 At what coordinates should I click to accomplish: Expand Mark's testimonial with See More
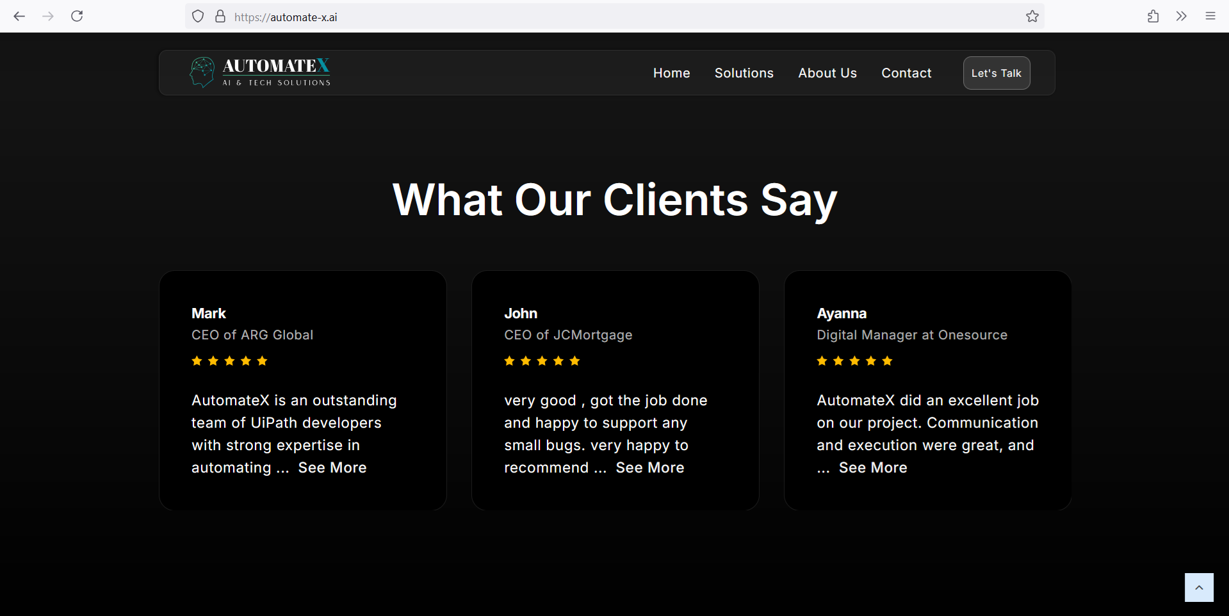click(x=332, y=467)
